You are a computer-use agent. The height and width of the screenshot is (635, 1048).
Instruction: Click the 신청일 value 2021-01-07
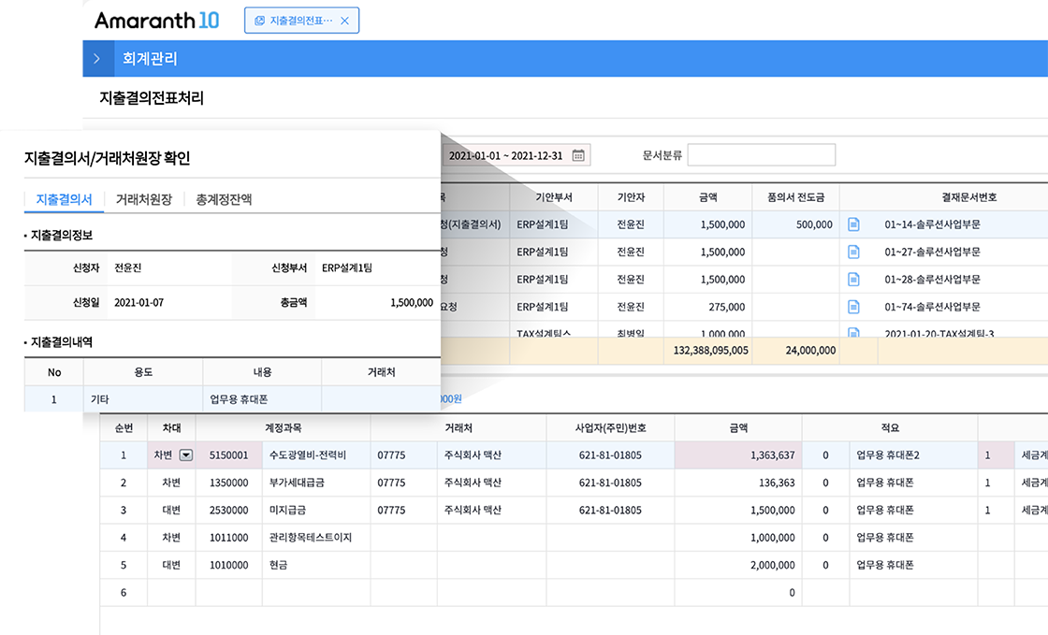[139, 302]
